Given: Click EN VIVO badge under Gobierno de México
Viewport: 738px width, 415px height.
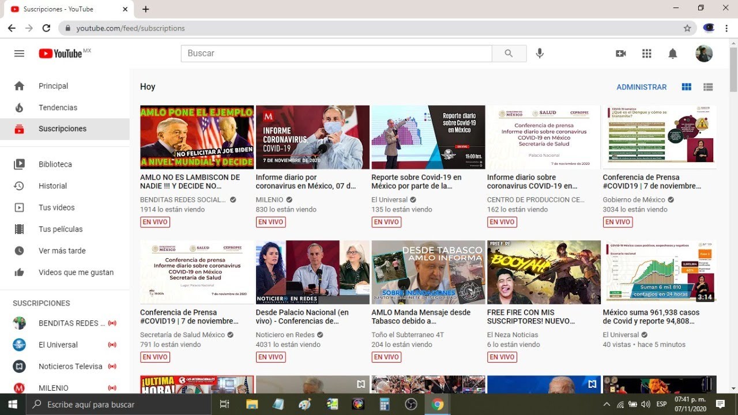Looking at the screenshot, I should (x=617, y=222).
